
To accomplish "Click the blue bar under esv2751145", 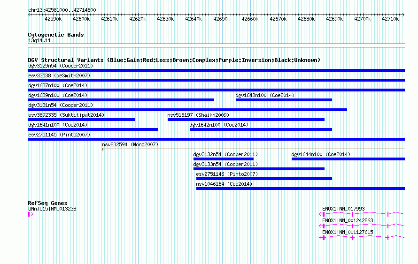I will 216,139.
